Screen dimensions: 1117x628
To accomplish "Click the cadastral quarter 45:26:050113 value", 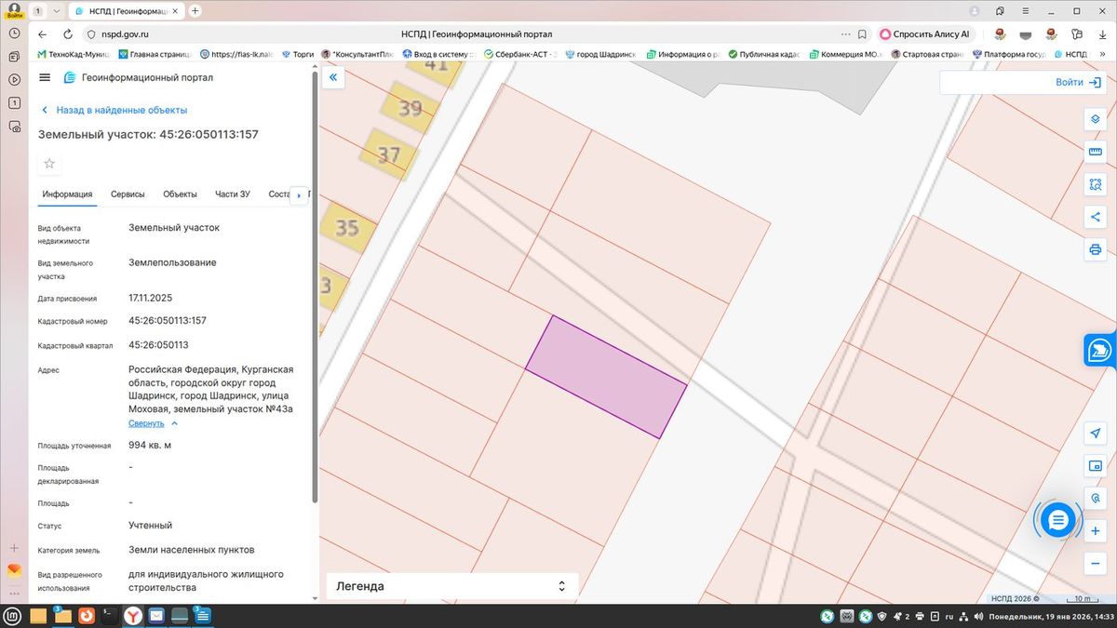I will tap(158, 344).
